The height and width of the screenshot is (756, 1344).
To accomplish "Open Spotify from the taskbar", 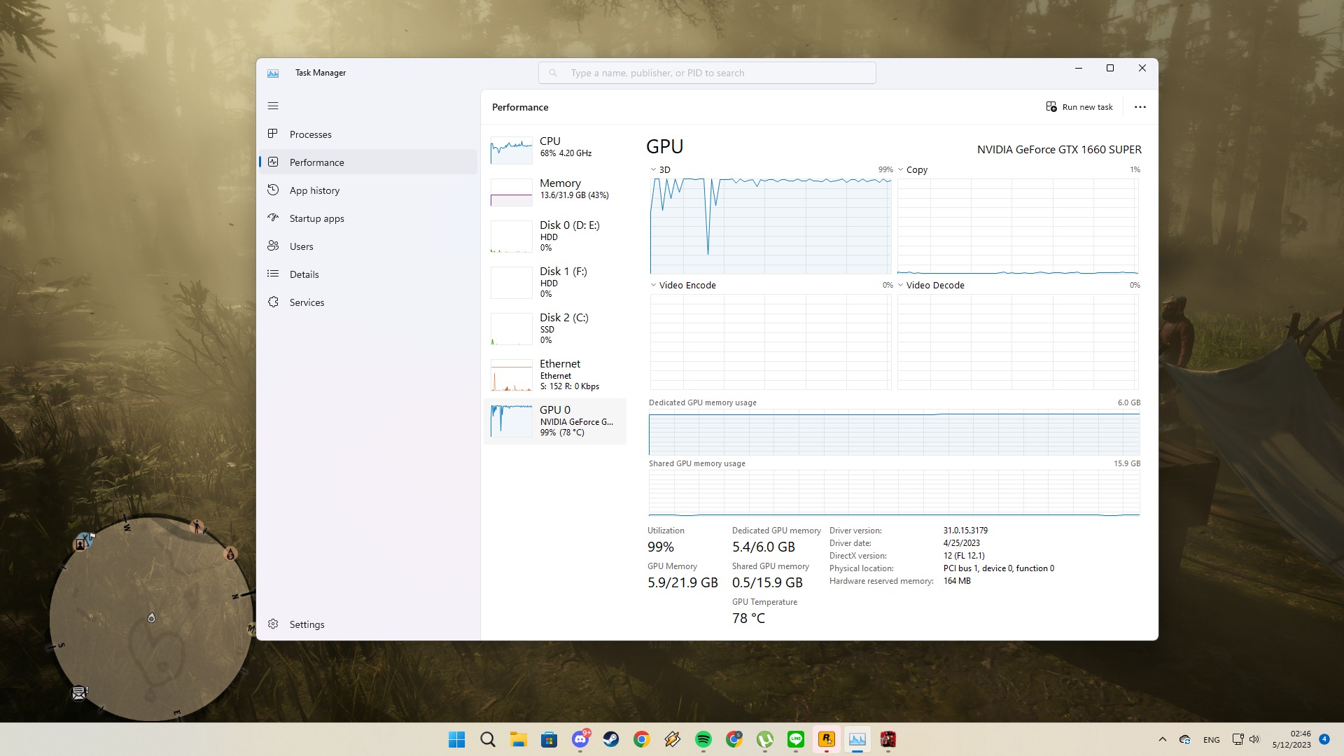I will pos(703,739).
